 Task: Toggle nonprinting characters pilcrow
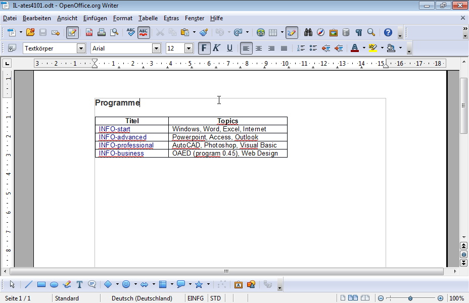pyautogui.click(x=358, y=32)
